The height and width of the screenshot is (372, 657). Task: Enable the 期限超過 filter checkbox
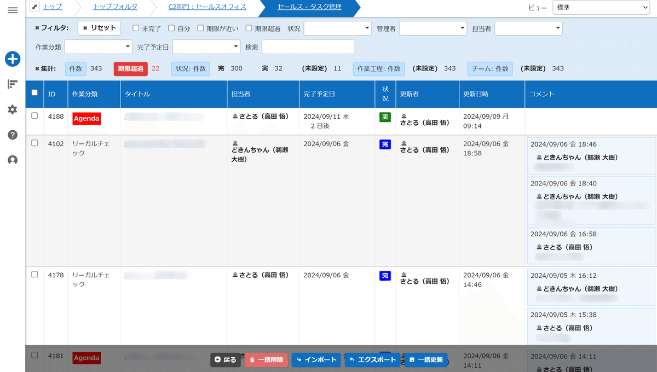pyautogui.click(x=249, y=28)
